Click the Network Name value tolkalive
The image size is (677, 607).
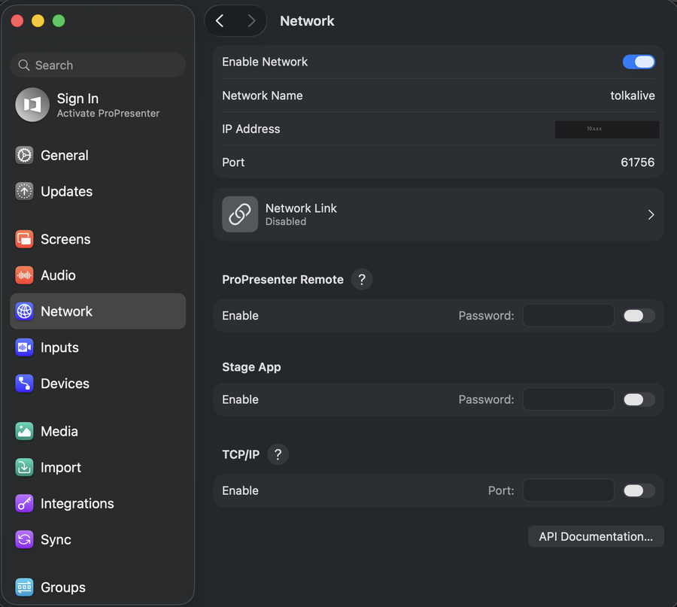point(633,96)
